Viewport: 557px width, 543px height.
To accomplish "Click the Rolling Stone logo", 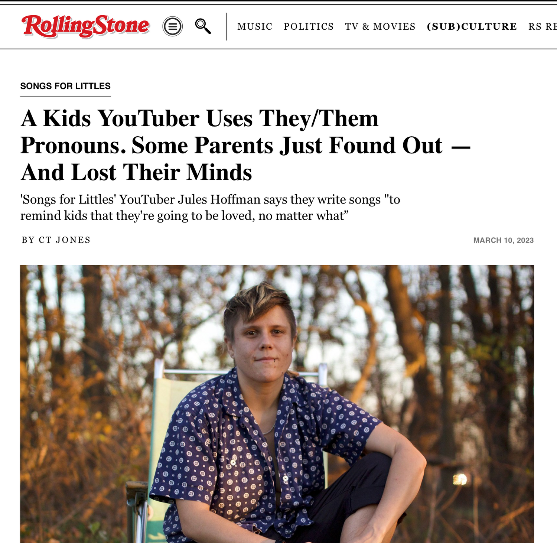I will coord(85,26).
